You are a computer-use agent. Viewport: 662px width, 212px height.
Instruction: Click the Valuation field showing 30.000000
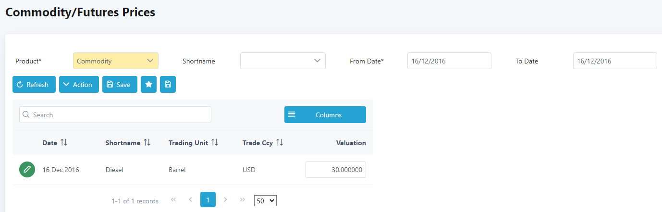[x=336, y=170]
